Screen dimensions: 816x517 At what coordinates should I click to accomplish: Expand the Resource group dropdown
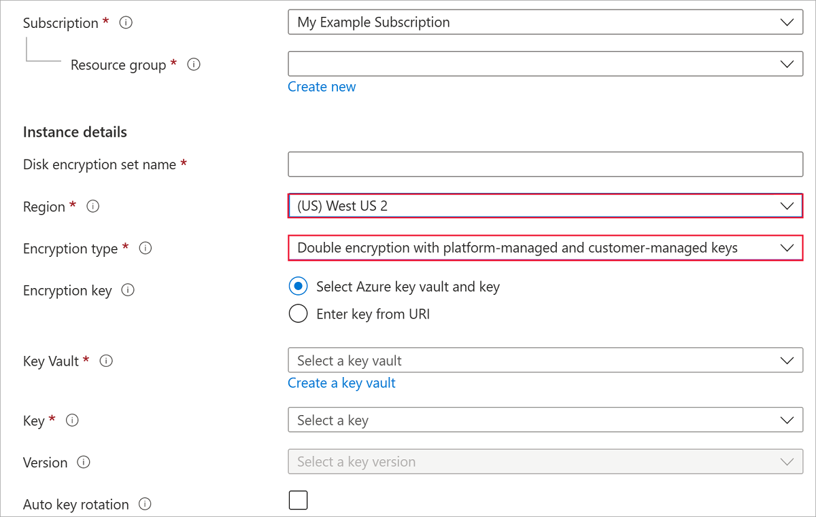pyautogui.click(x=545, y=65)
